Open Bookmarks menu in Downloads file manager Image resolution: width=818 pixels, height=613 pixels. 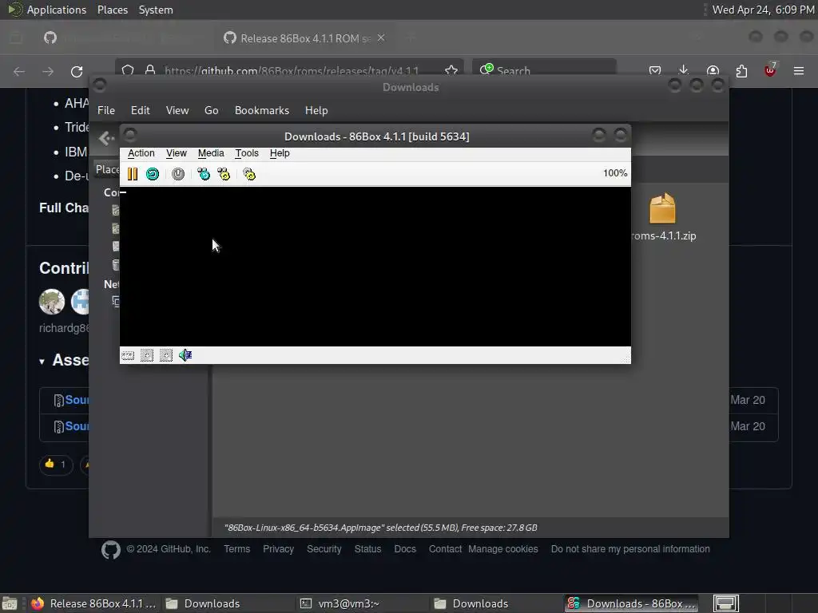tap(262, 110)
